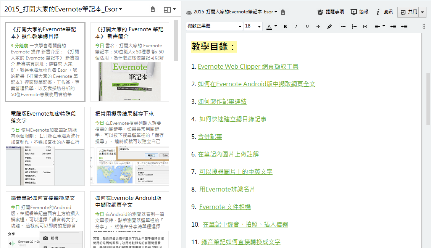
Task: Expand the alignment options arrow
Action: (x=384, y=26)
